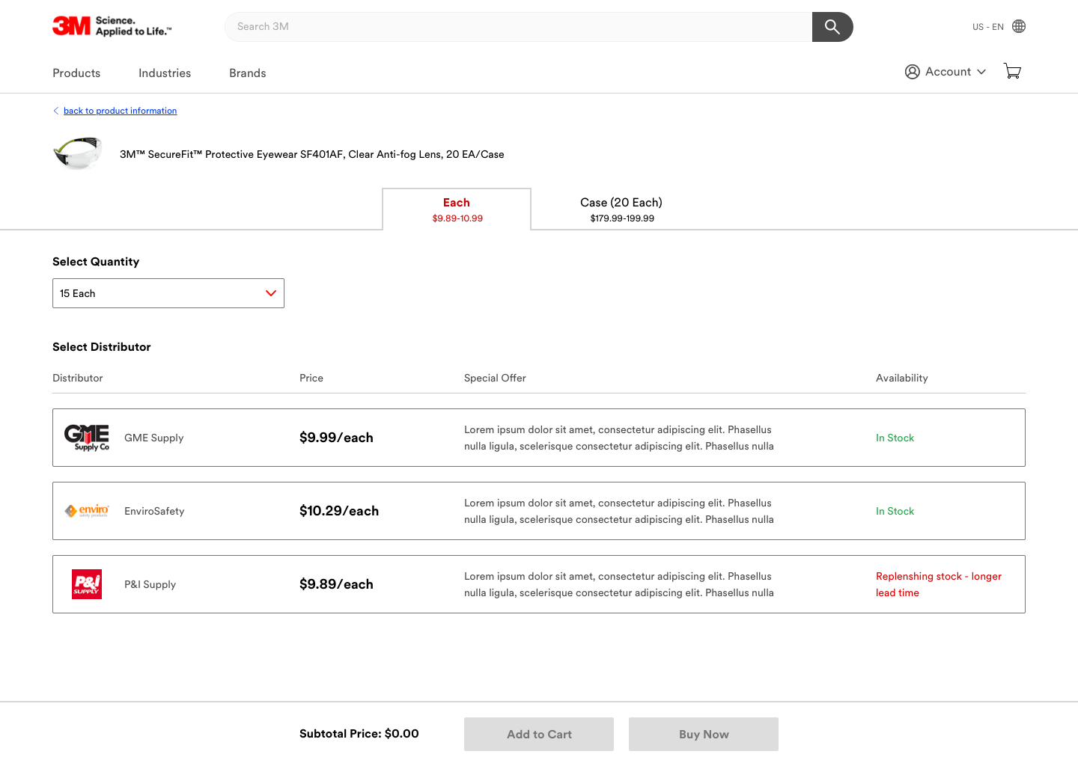Click the Price column header
Screen dimensions: 1078x766
pyautogui.click(x=311, y=379)
